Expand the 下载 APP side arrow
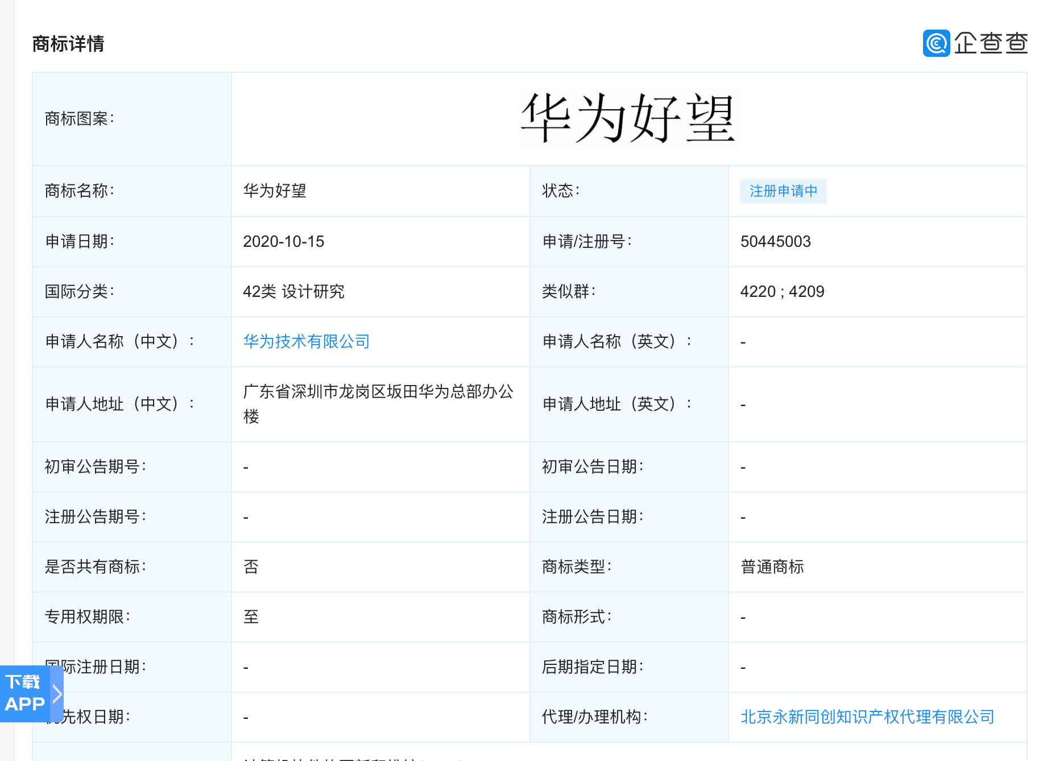1043x761 pixels. [x=57, y=693]
